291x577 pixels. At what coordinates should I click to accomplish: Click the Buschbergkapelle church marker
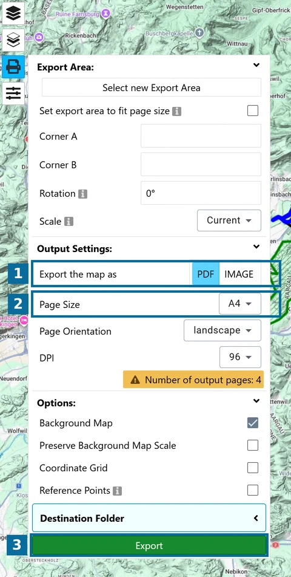pos(199,33)
